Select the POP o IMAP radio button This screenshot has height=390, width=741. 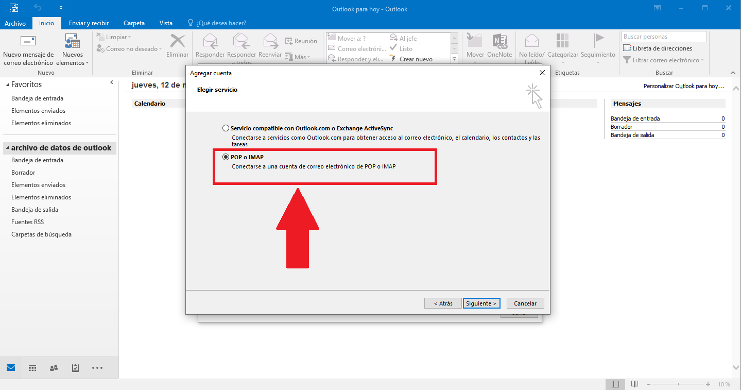(226, 157)
